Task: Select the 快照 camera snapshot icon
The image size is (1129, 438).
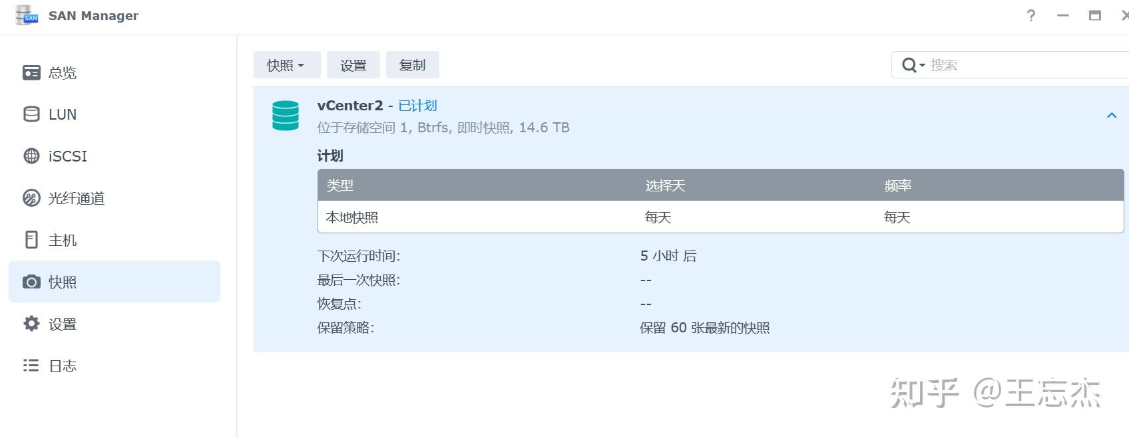Action: point(31,282)
